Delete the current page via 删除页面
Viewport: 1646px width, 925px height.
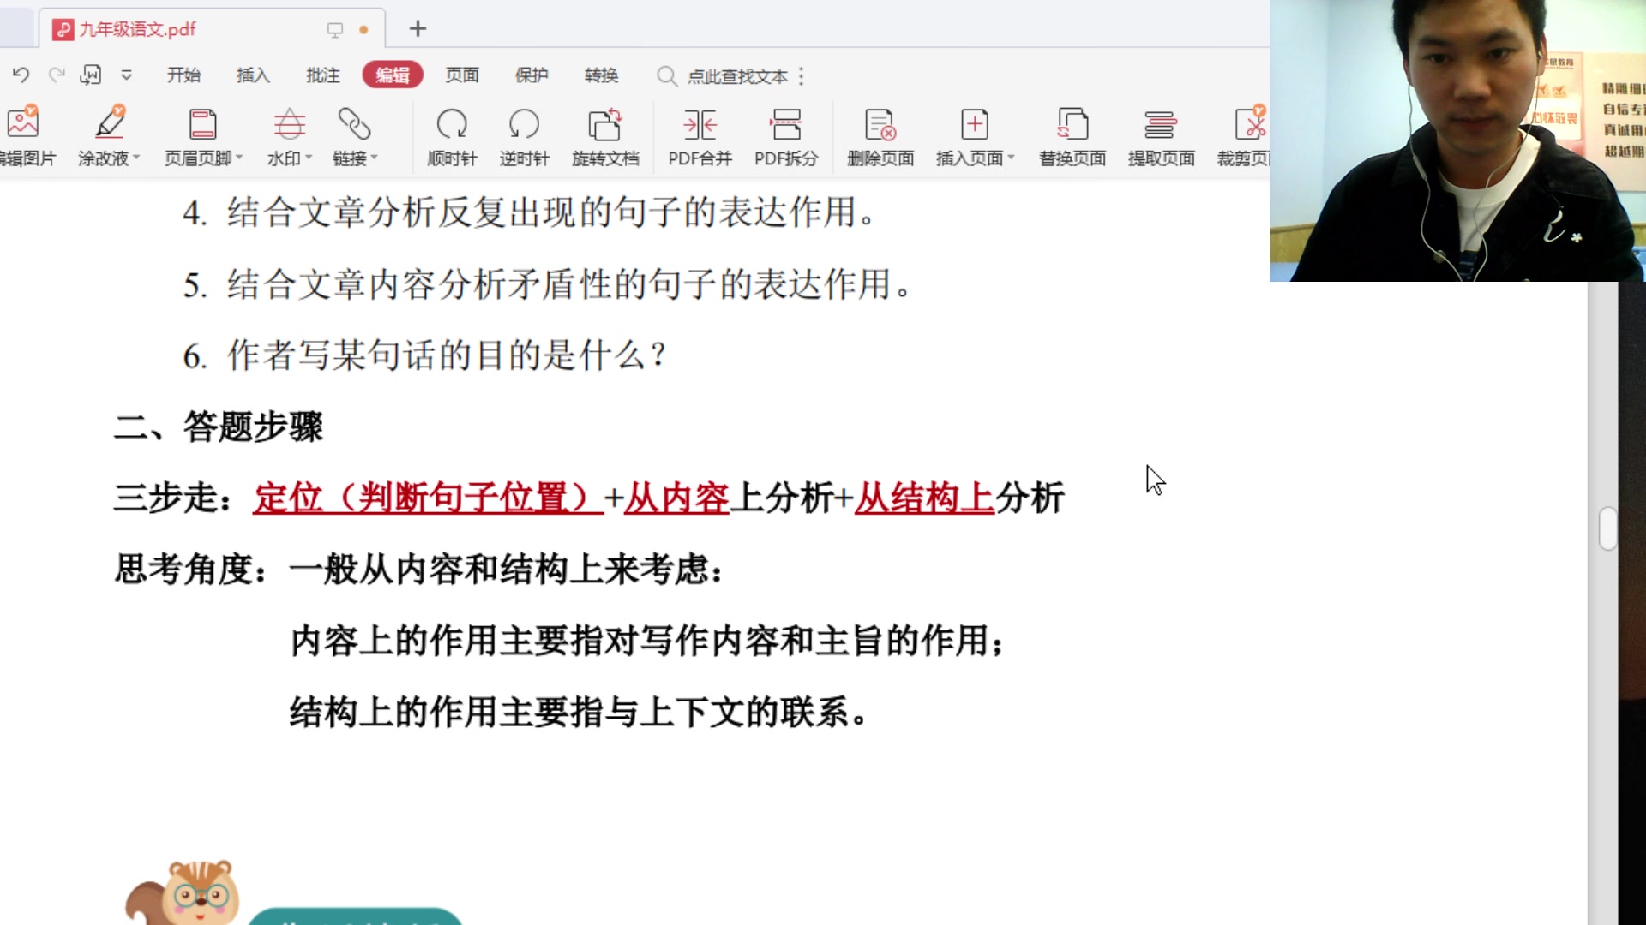click(x=880, y=135)
